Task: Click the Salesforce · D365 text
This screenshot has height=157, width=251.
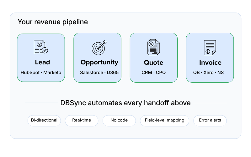Action: coord(99,73)
